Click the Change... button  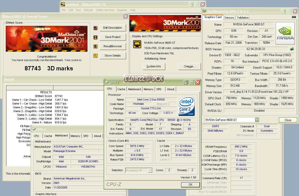(189, 66)
